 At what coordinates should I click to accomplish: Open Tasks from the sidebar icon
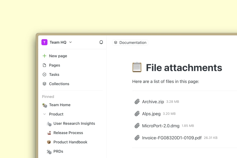pyautogui.click(x=44, y=74)
